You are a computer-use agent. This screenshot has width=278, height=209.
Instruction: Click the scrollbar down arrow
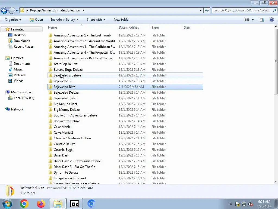276,182
